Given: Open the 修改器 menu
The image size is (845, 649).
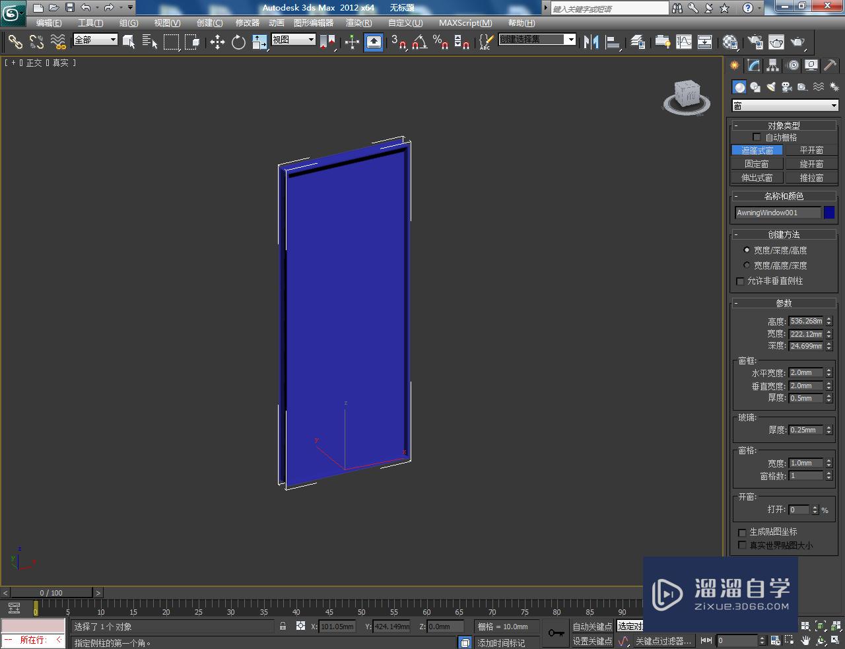Looking at the screenshot, I should pyautogui.click(x=248, y=22).
